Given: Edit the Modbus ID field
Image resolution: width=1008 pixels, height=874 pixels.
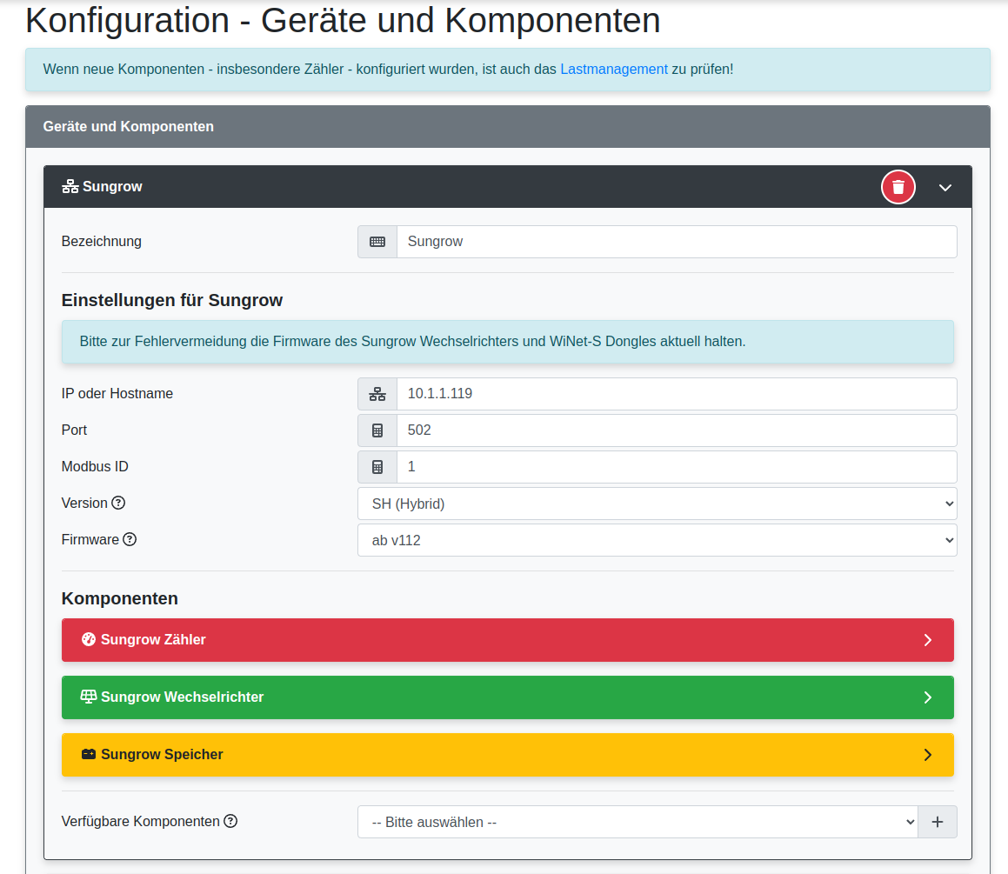Looking at the screenshot, I should coord(677,467).
